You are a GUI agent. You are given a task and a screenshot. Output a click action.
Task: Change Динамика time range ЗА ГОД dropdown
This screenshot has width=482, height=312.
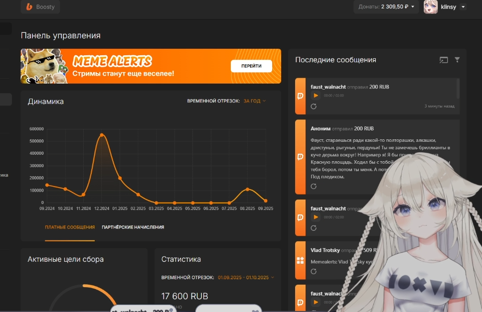pos(255,101)
